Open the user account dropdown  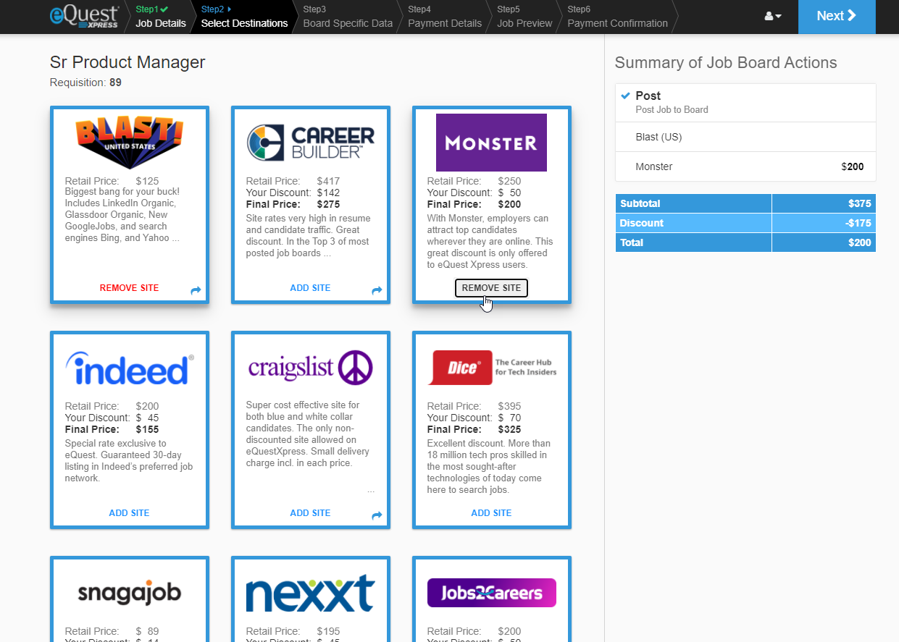[x=773, y=16]
